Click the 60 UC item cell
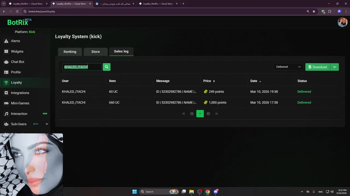Viewport: 350px width, 196px height. click(x=113, y=91)
